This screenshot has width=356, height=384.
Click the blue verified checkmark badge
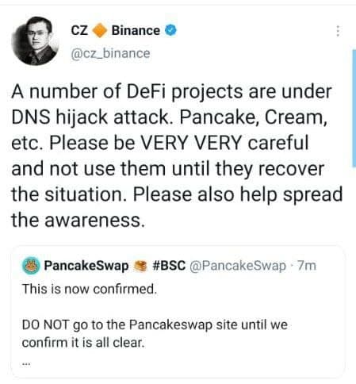171,30
